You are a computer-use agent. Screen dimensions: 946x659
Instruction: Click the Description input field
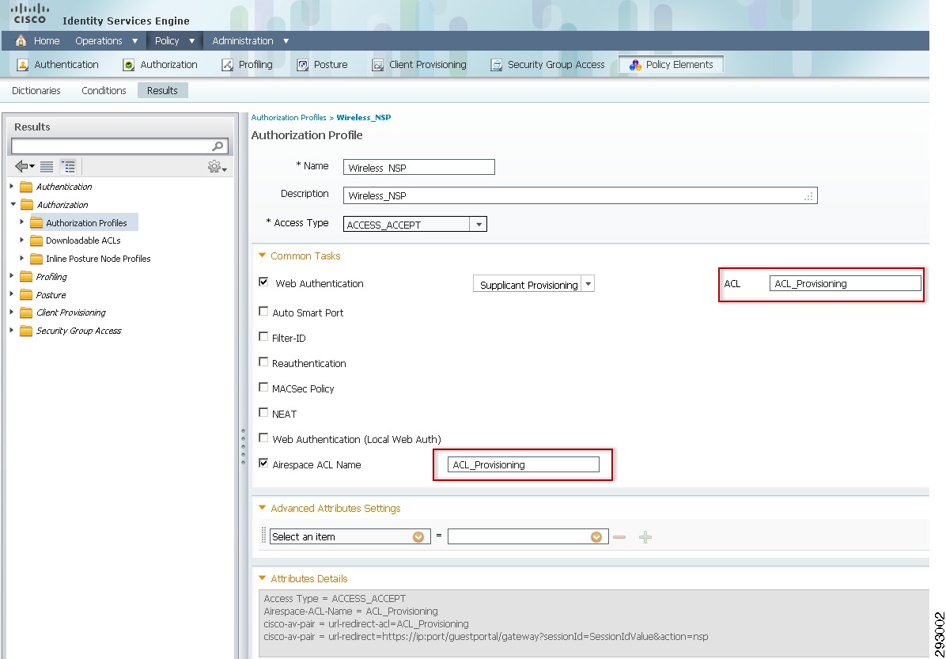[580, 195]
